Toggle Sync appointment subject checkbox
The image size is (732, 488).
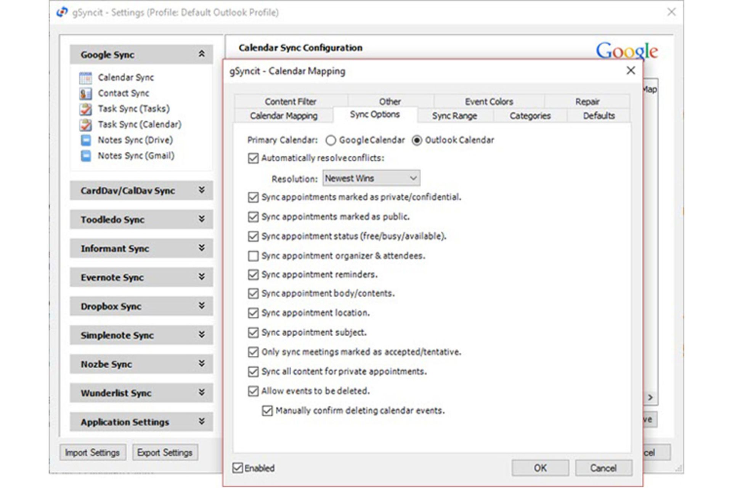tap(253, 332)
